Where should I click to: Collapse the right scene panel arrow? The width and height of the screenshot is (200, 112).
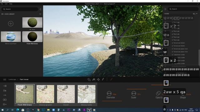(165, 9)
